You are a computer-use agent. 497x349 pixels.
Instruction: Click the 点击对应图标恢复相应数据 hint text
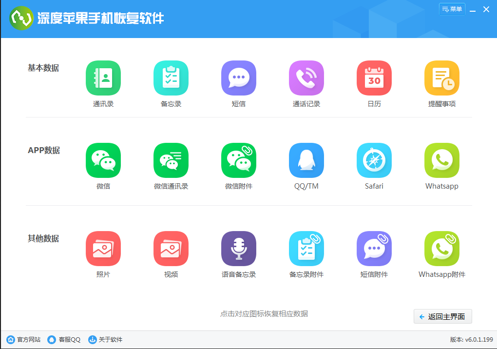264,314
